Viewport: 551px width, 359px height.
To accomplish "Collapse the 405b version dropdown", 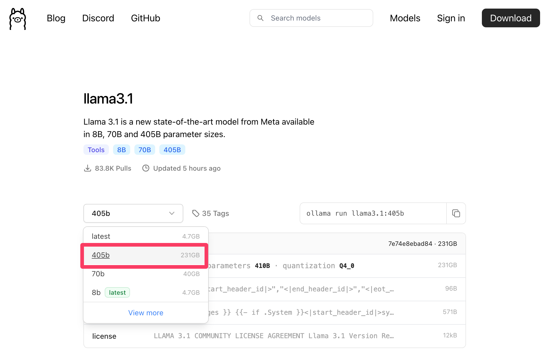I will 133,213.
